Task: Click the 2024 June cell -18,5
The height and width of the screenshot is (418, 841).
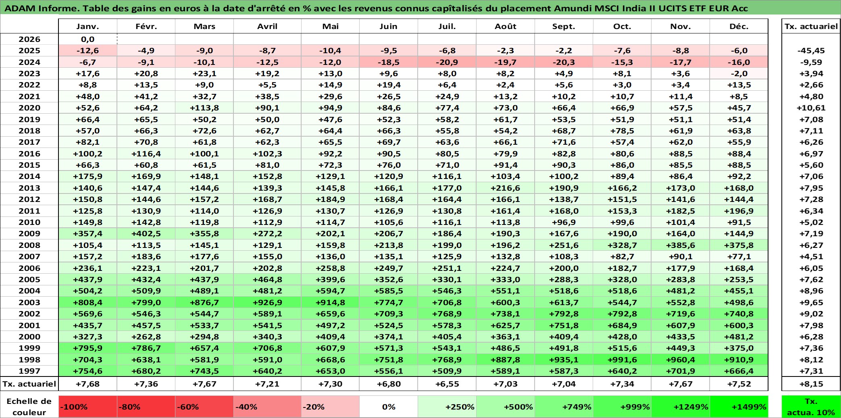Action: (389, 62)
